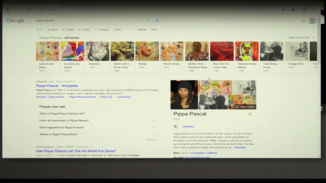The width and height of the screenshot is (326, 183).
Task: Share the Pippa Pascal knowledge panel
Action: 250,114
